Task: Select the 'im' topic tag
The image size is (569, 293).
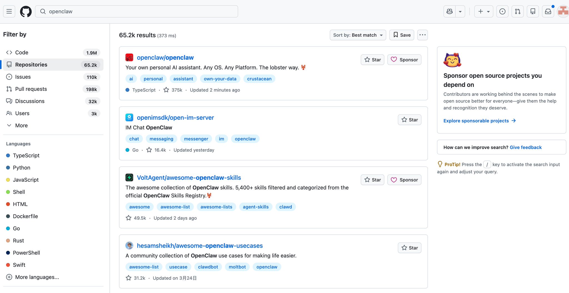Action: click(x=221, y=139)
